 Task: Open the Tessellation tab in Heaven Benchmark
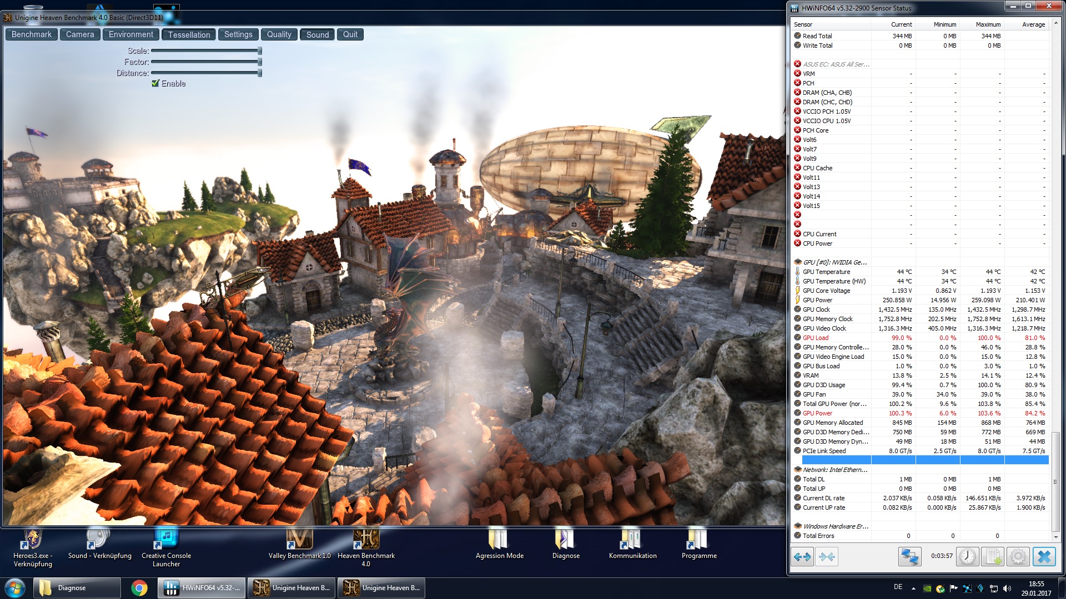pyautogui.click(x=189, y=34)
